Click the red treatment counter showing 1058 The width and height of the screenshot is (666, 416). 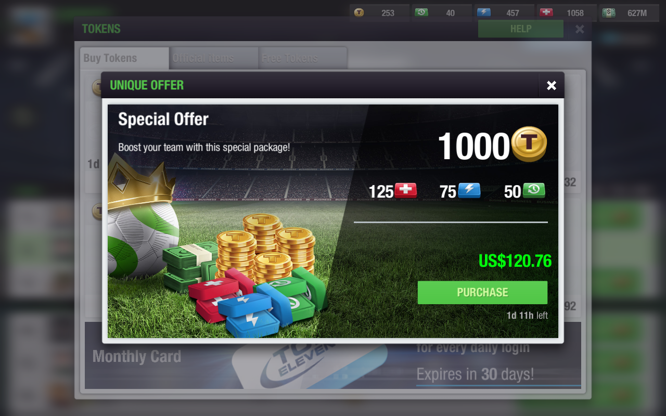(x=567, y=13)
